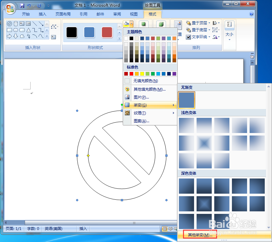Open the Align objects dropdown
The height and width of the screenshot is (242, 272).
pyautogui.click(x=216, y=23)
